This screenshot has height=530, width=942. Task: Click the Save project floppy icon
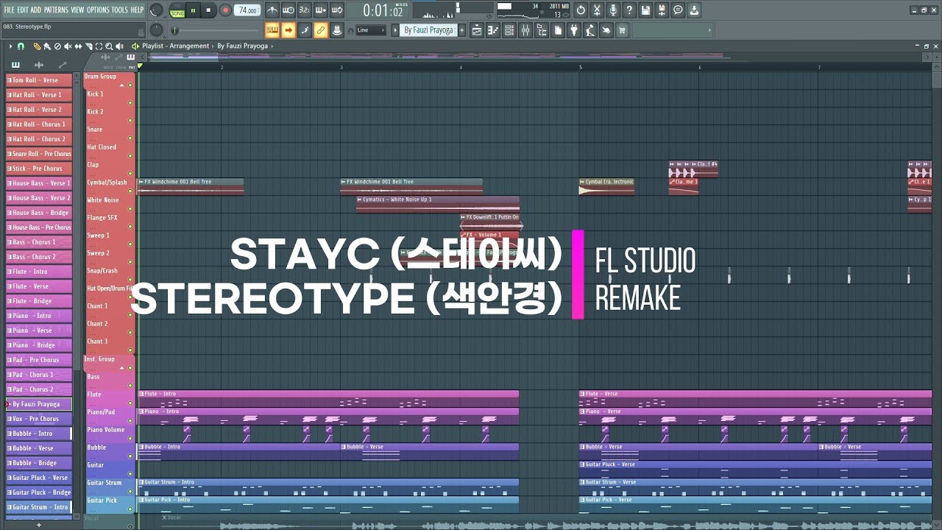pyautogui.click(x=645, y=10)
